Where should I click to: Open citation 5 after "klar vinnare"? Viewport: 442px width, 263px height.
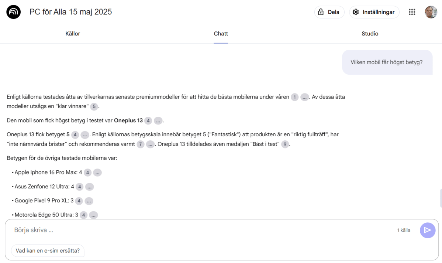(x=94, y=106)
